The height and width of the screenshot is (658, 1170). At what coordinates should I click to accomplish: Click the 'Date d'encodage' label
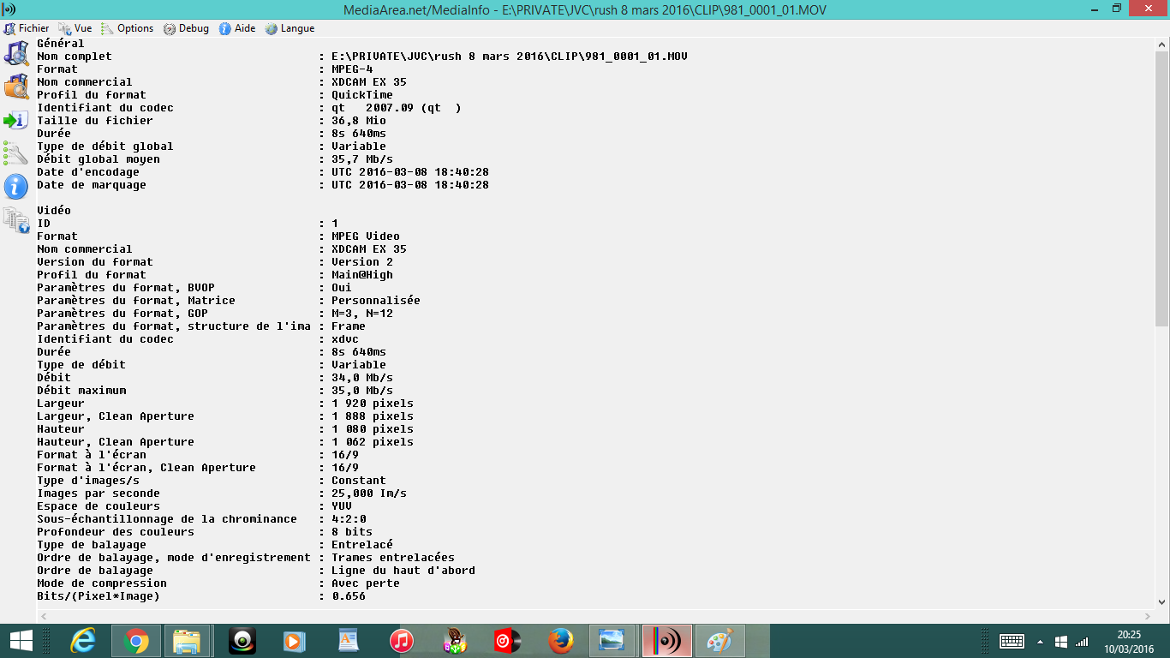click(x=88, y=172)
